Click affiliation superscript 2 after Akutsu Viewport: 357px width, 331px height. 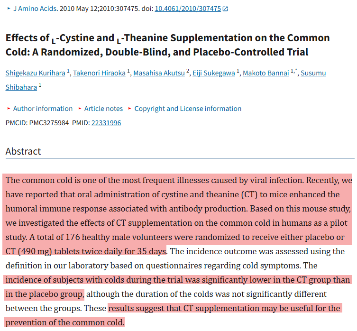(188, 71)
